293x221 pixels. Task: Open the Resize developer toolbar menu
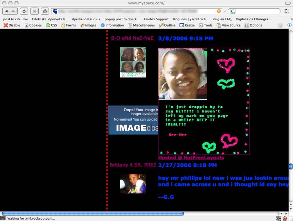coord(187,25)
